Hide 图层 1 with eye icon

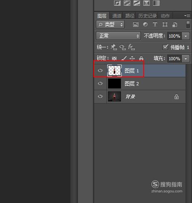(x=100, y=70)
